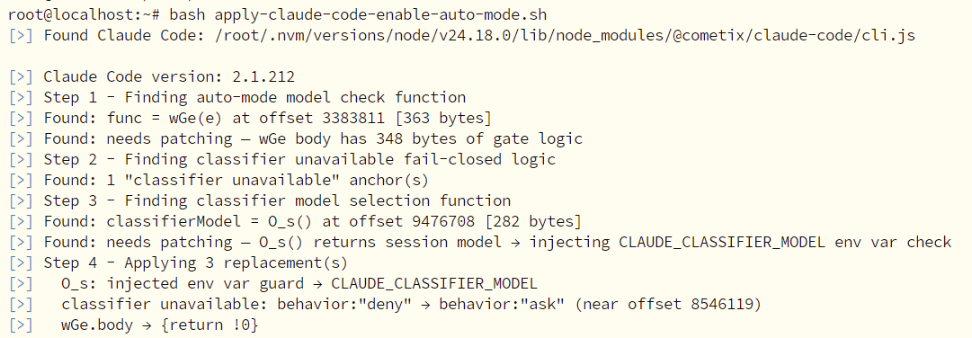Click the [>] marker before O_s injected env var
The width and height of the screenshot is (972, 338).
[21, 283]
